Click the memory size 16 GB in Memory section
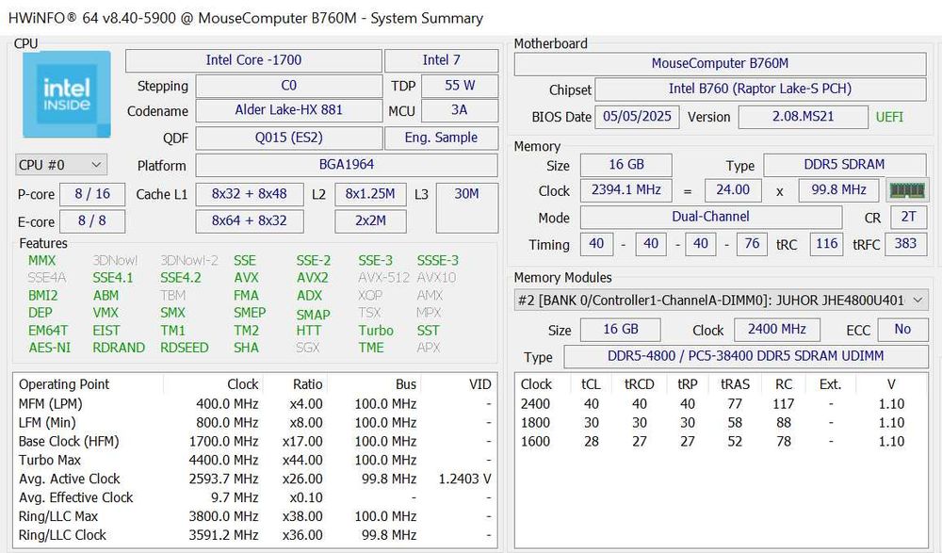Screen dimensions: 942x553 [626, 165]
